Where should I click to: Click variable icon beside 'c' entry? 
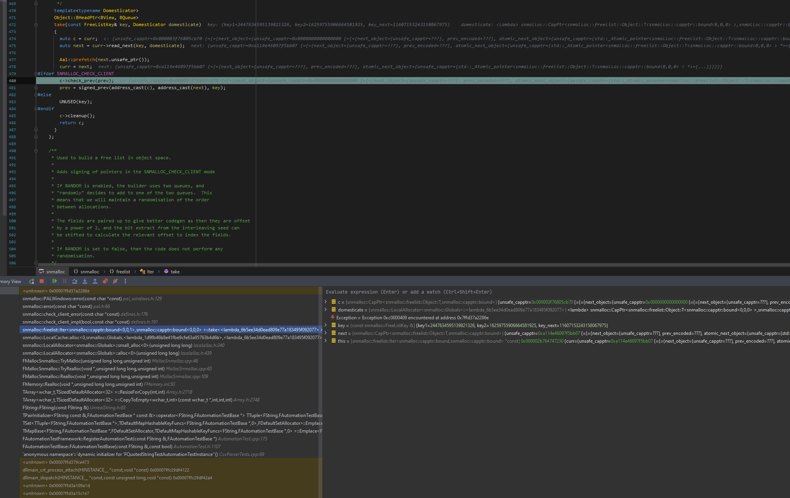pyautogui.click(x=334, y=302)
